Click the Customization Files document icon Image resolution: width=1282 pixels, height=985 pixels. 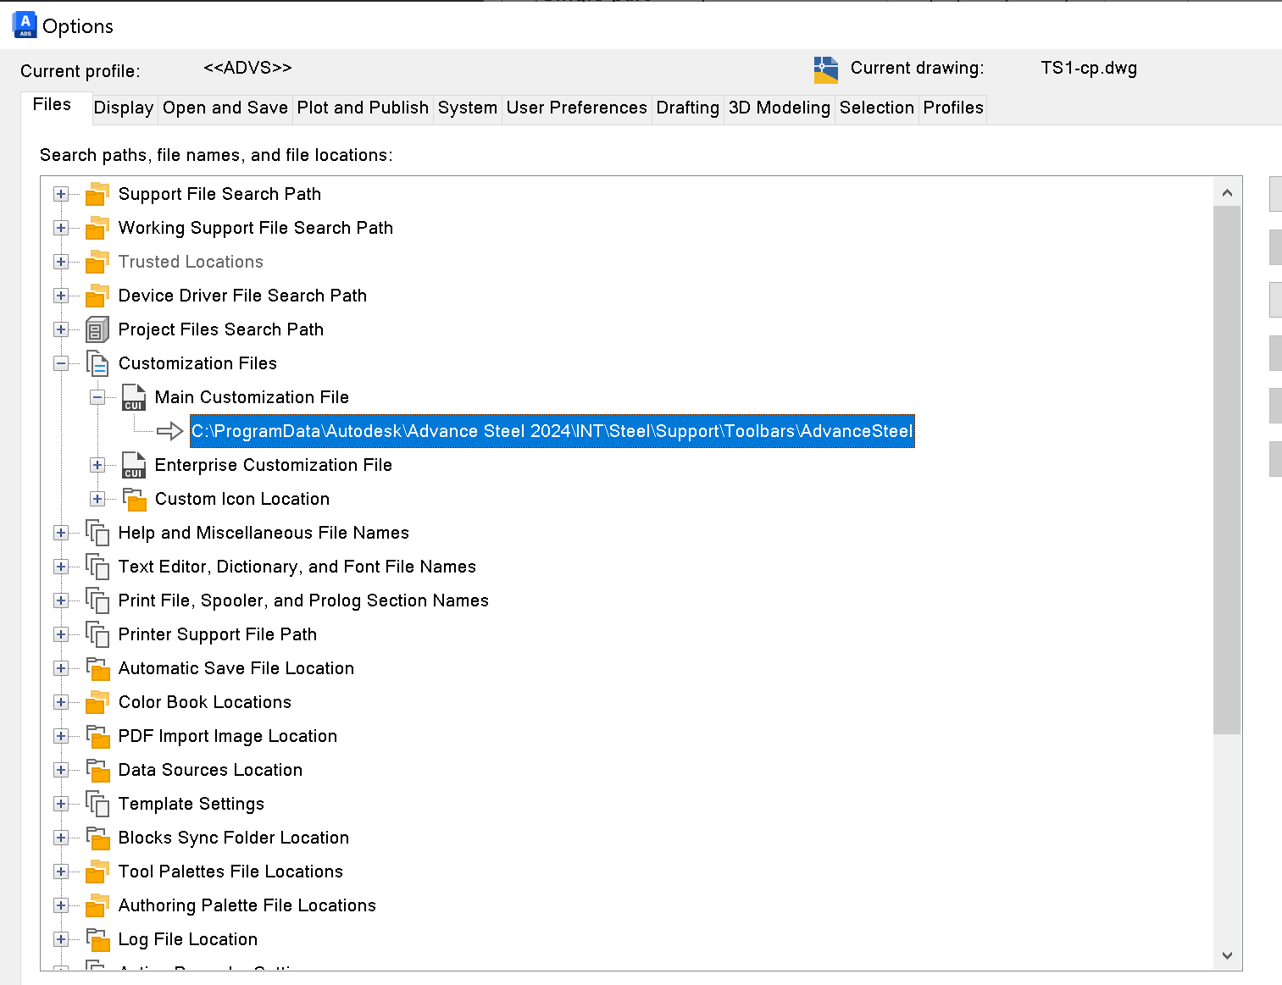pyautogui.click(x=97, y=363)
